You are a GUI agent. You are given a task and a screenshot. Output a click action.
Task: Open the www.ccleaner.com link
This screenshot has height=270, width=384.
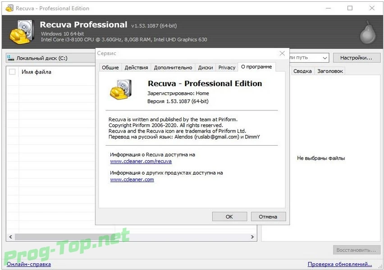tap(132, 179)
